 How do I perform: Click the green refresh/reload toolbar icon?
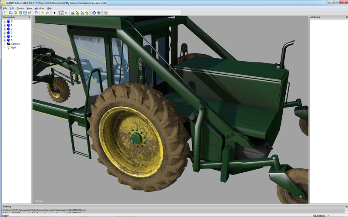tap(20, 13)
